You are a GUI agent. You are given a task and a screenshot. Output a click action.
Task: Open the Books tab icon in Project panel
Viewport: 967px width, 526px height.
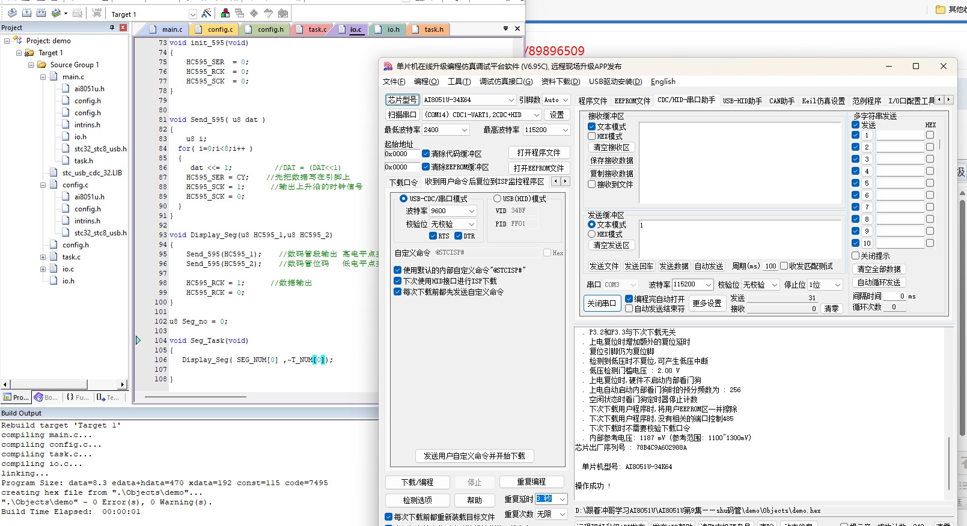point(46,398)
